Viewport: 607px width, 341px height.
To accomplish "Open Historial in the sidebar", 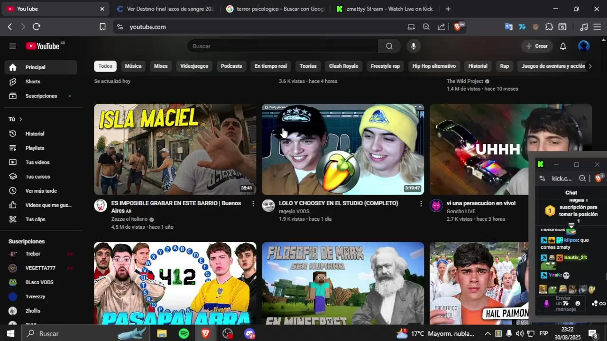I will click(41, 134).
